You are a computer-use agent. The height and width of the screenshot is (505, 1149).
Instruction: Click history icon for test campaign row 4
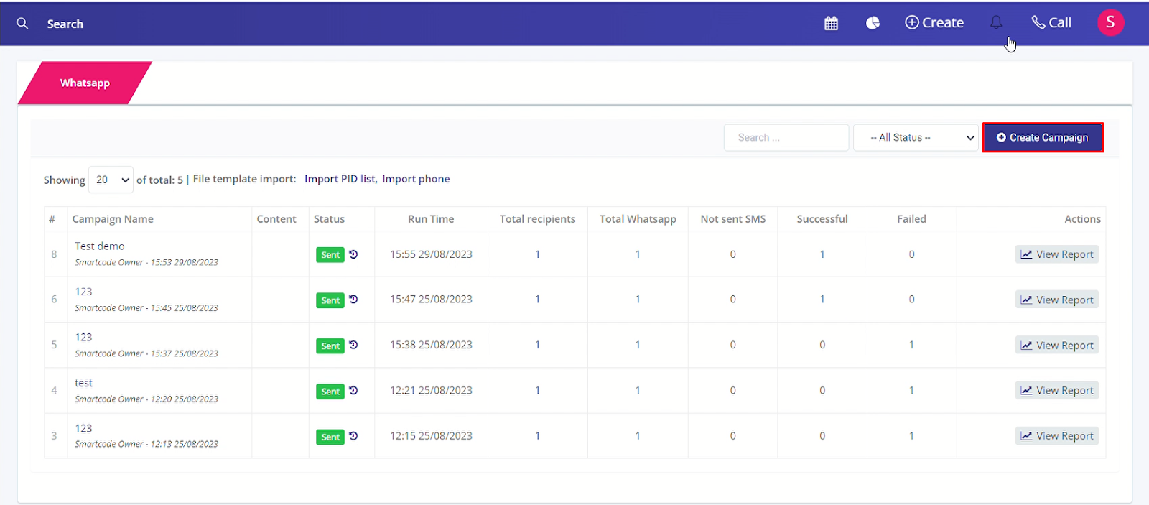pyautogui.click(x=353, y=390)
